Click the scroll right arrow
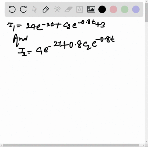The image size is (148, 147). tap(143, 145)
